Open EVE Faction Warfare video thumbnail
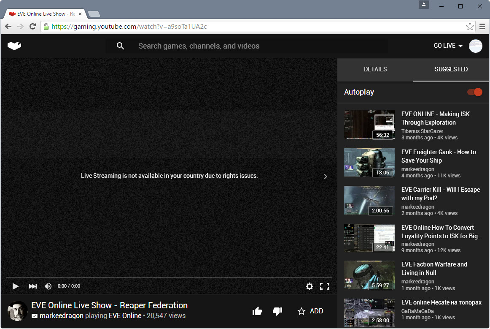Screen dimensions: 490x329 (369, 275)
